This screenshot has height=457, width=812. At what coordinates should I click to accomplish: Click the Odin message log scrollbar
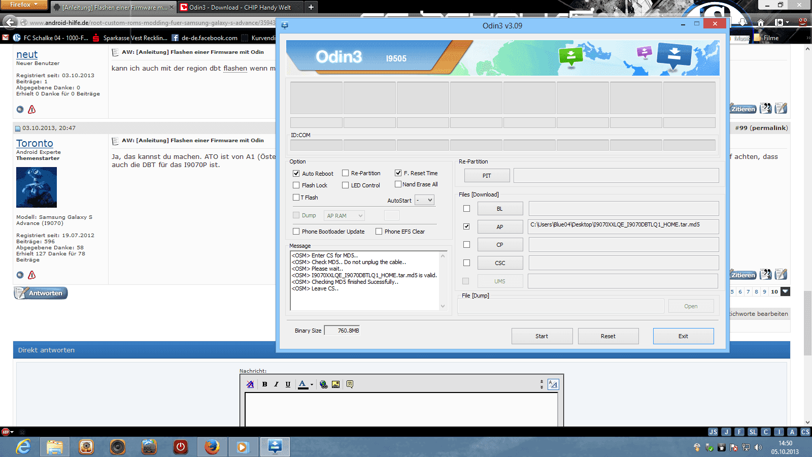[443, 281]
